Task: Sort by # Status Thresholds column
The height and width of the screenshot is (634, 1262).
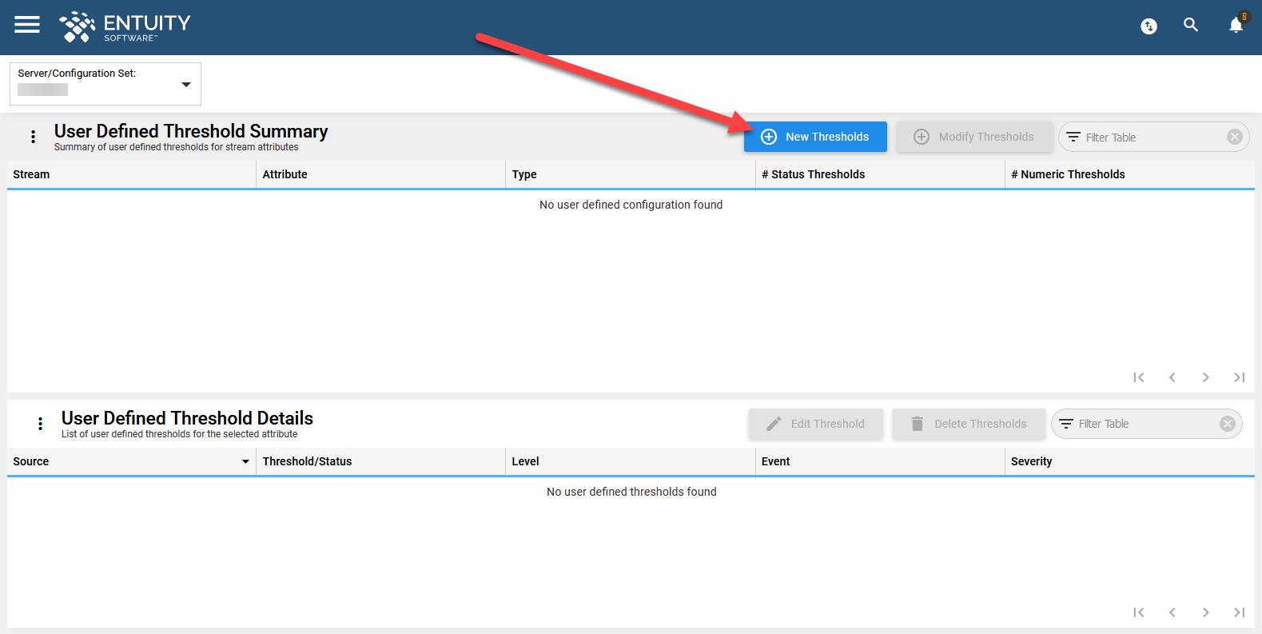Action: 880,174
